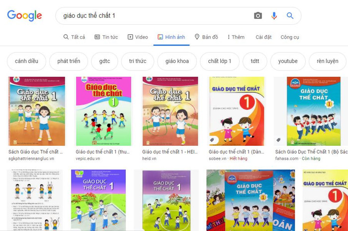Click the product tag icon on fahasa.com image
This screenshot has width=348, height=231.
278,140
